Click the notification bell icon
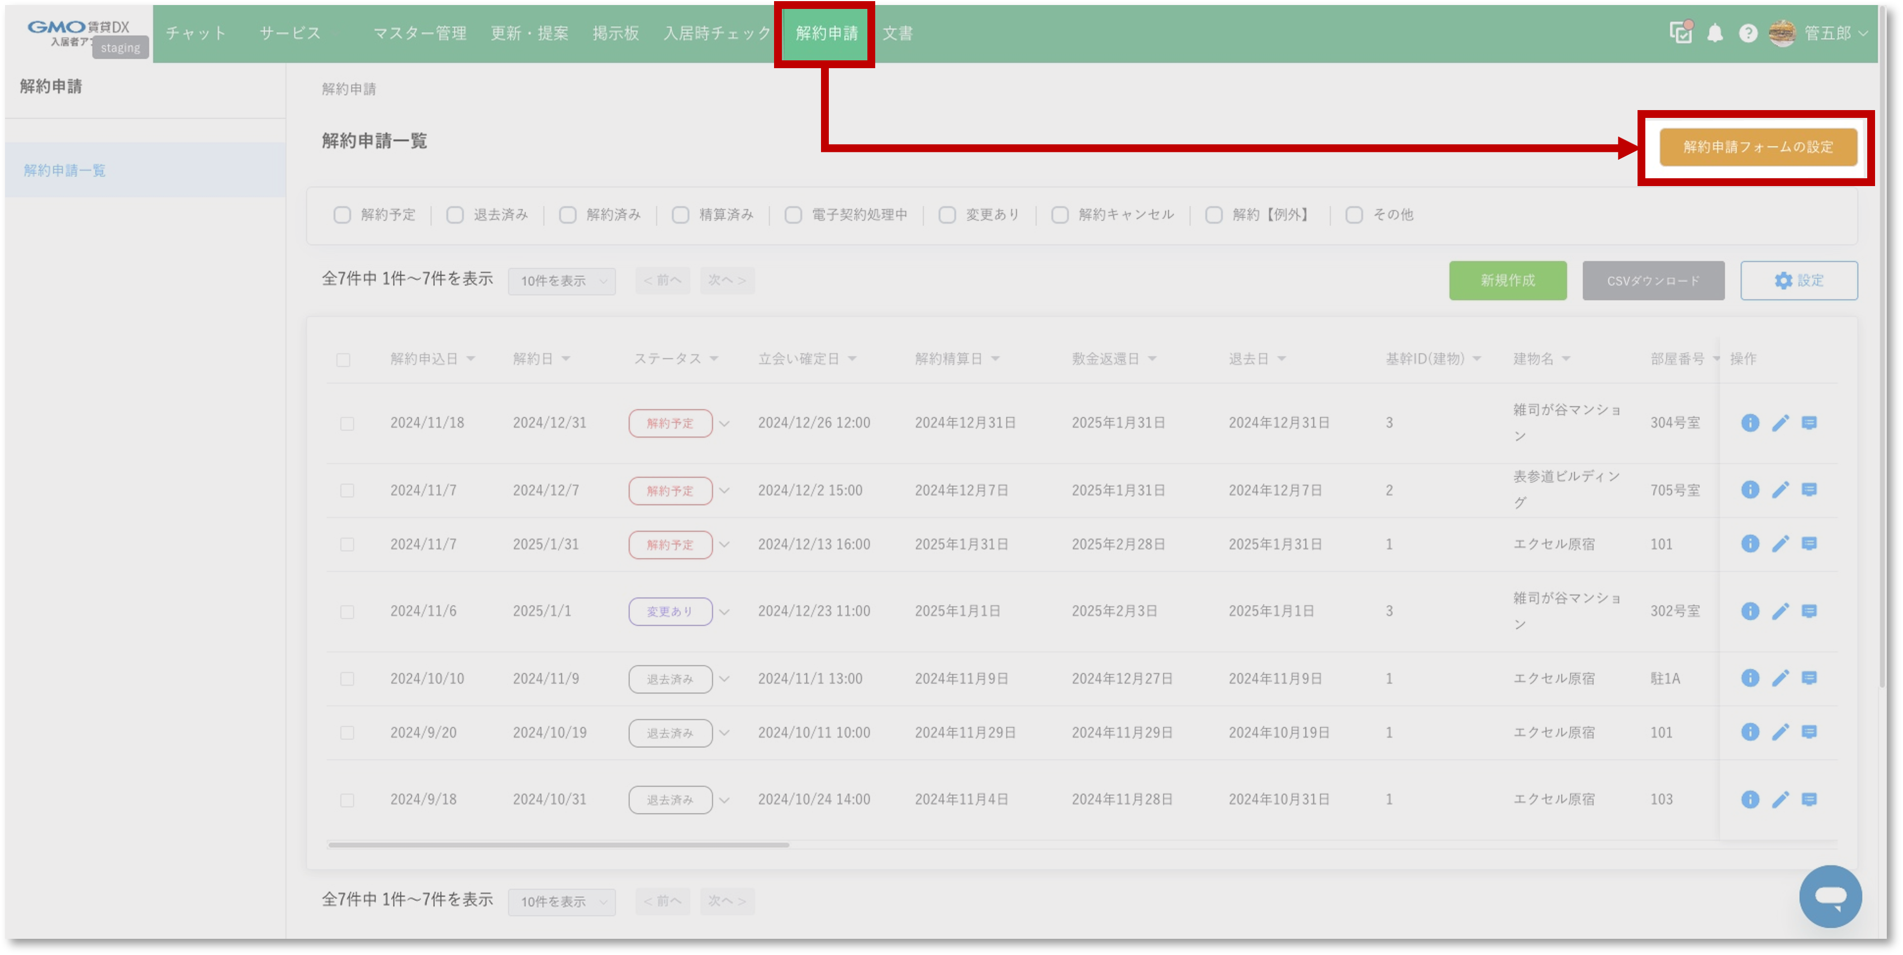The width and height of the screenshot is (1903, 955). coord(1715,33)
